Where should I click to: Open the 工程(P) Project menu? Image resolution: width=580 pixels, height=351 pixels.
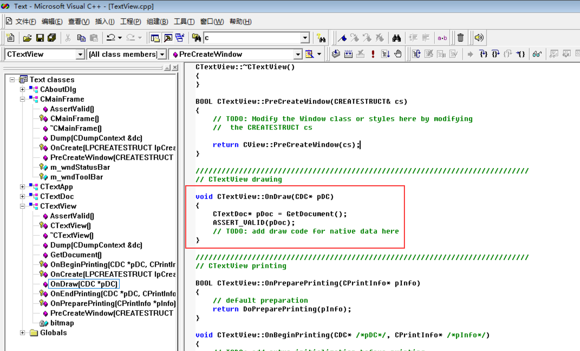click(x=131, y=22)
